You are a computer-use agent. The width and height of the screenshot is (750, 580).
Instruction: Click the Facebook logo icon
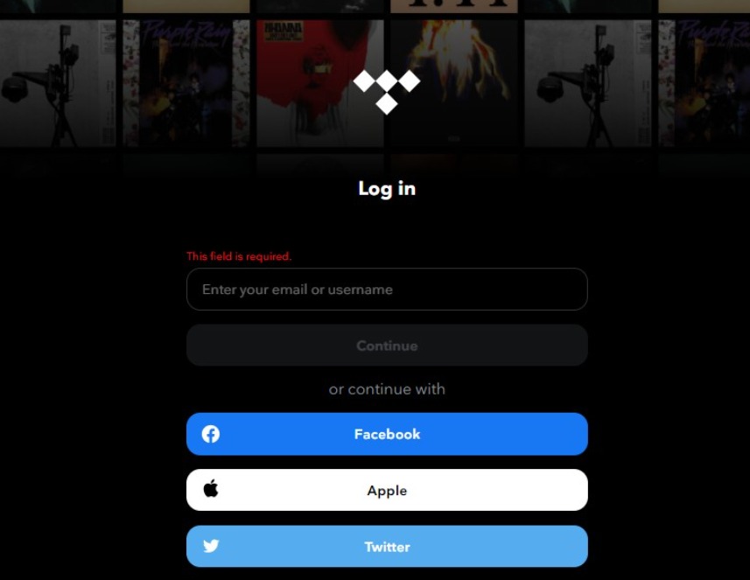coord(210,434)
